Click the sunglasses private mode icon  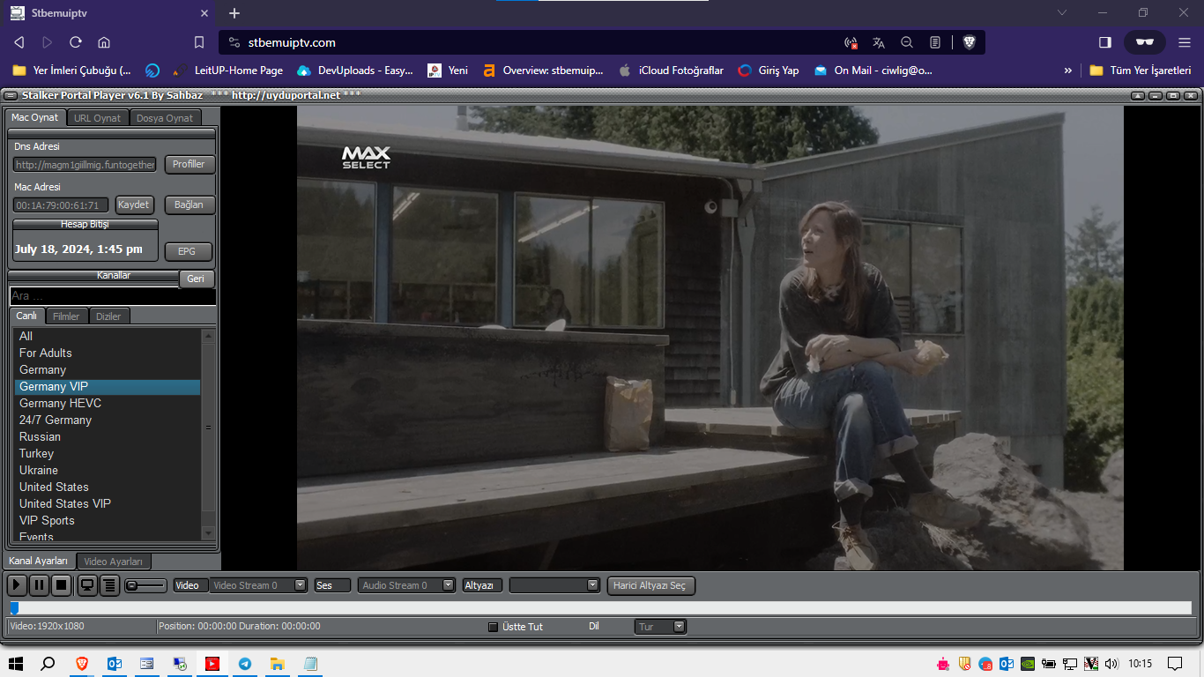tap(1145, 42)
